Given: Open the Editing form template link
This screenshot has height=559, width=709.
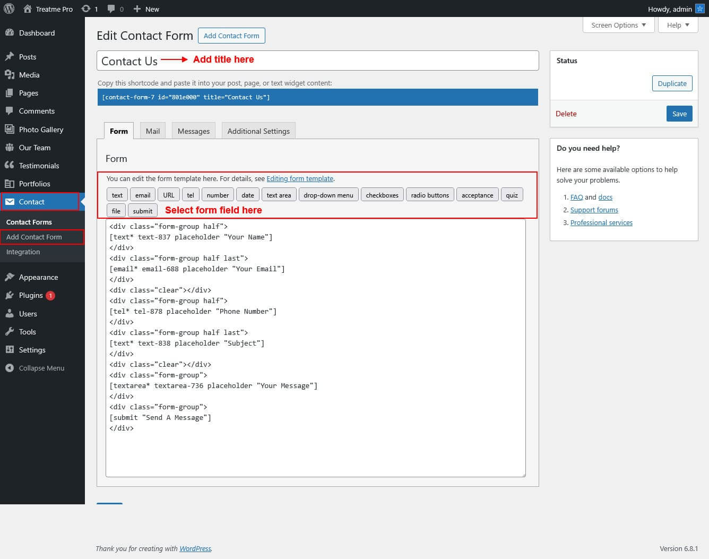Looking at the screenshot, I should [300, 179].
